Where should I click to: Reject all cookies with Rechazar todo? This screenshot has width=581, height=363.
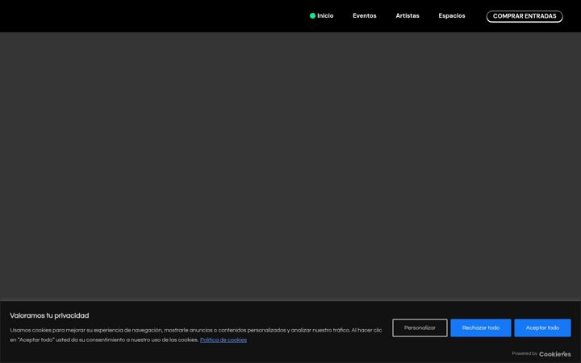(x=481, y=328)
